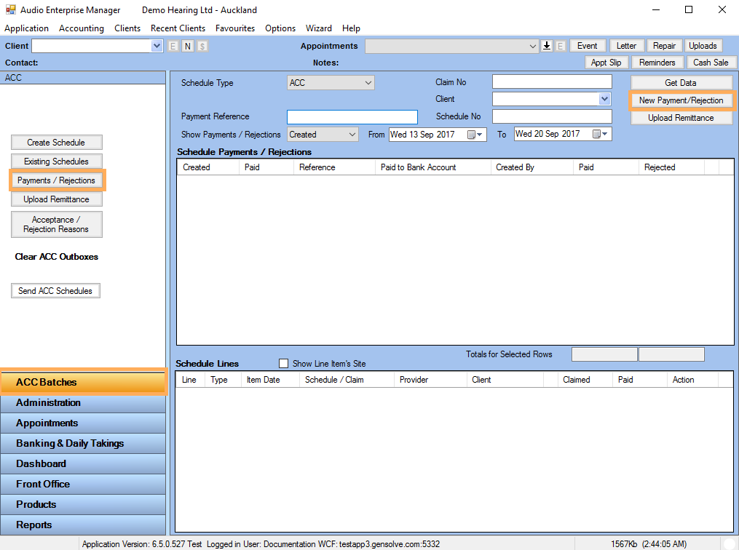The height and width of the screenshot is (550, 739).
Task: Open the Recent Clients menu
Action: [x=178, y=28]
